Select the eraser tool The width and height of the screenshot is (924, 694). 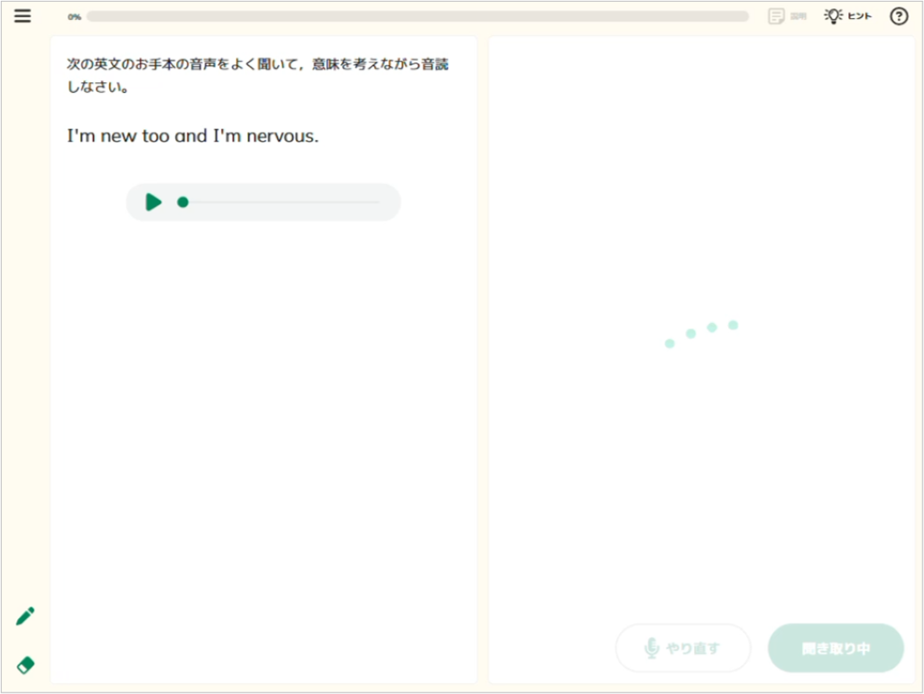(25, 665)
